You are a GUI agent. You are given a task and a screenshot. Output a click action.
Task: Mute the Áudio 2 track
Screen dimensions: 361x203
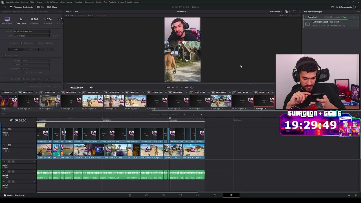(13, 171)
